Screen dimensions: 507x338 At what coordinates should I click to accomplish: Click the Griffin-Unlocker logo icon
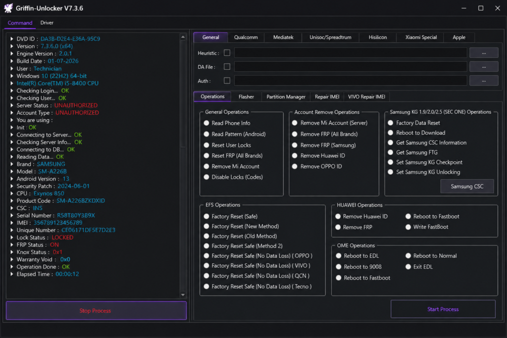[x=8, y=8]
